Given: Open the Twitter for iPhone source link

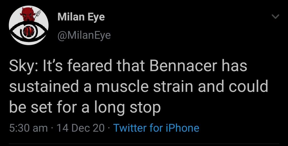Looking at the screenshot, I should coord(156,128).
